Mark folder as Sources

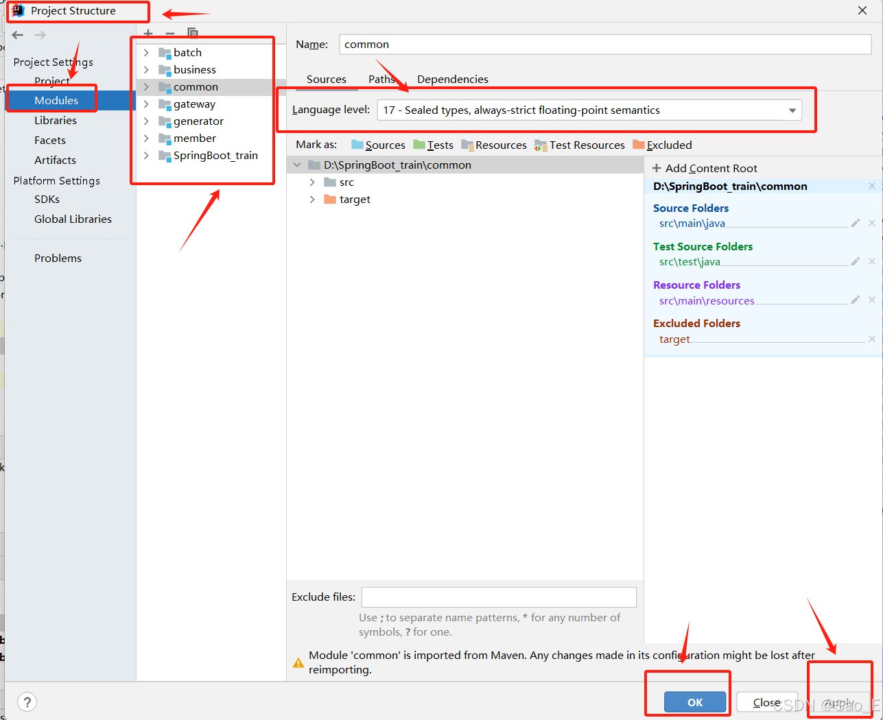point(378,145)
